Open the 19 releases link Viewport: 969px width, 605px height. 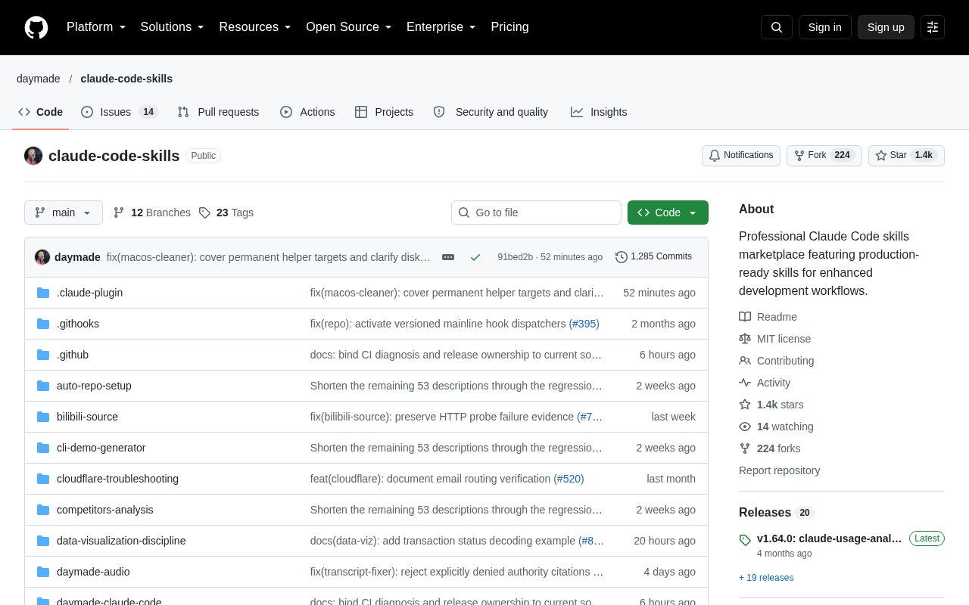click(766, 578)
